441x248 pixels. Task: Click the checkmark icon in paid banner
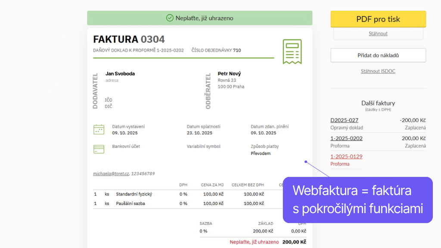tap(170, 18)
